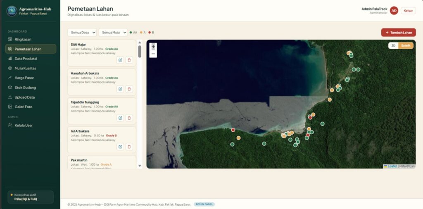Click the "Grade B" label on Jul Arbakala

[x=112, y=135]
